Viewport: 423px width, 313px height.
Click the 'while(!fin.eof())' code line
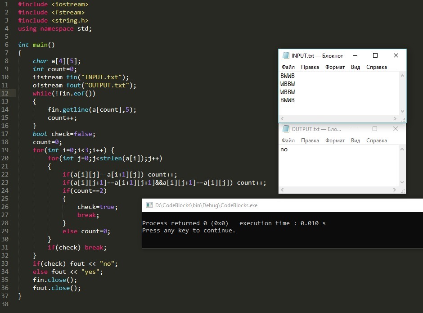(64, 93)
